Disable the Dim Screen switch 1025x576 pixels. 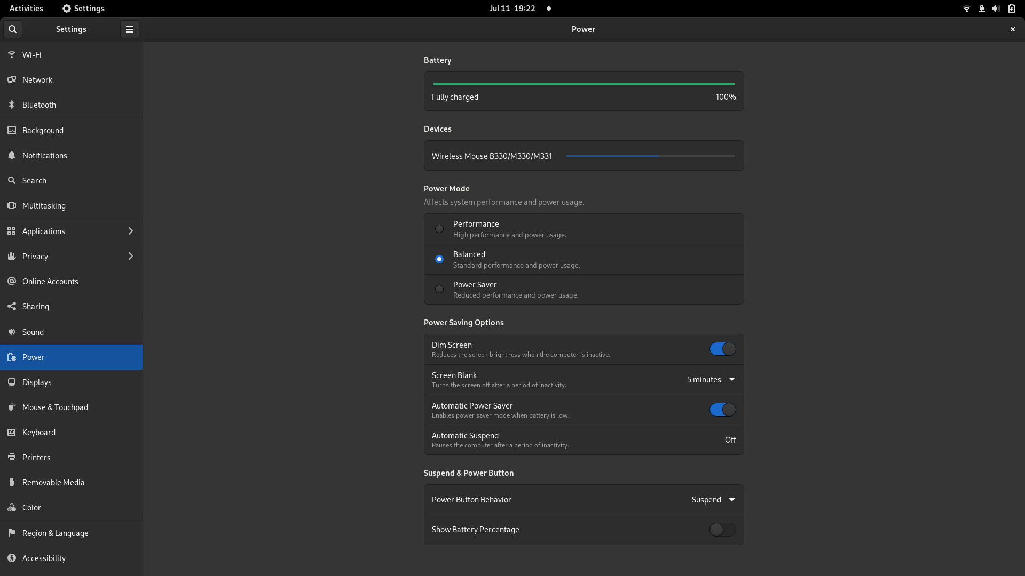[x=722, y=349]
